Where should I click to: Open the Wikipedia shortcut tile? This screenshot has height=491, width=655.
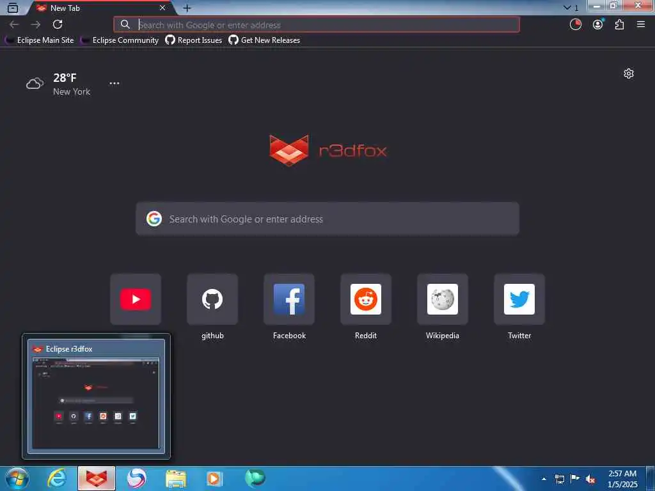click(443, 299)
